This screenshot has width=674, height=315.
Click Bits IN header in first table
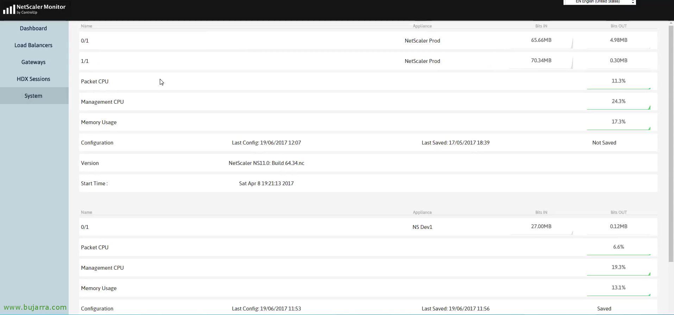click(x=541, y=26)
